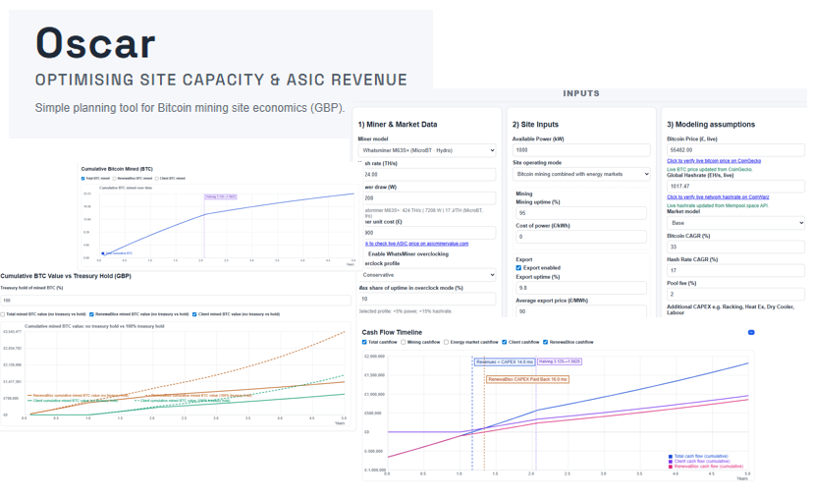The image size is (813, 498).
Task: Enable the RenewaBlox BTC mined checkbox
Action: click(115, 179)
